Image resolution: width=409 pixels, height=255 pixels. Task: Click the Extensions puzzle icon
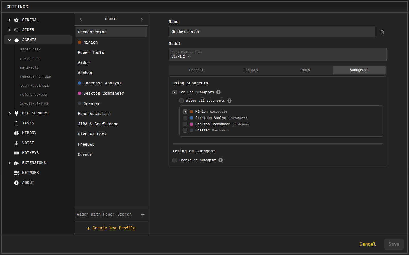[x=16, y=163]
